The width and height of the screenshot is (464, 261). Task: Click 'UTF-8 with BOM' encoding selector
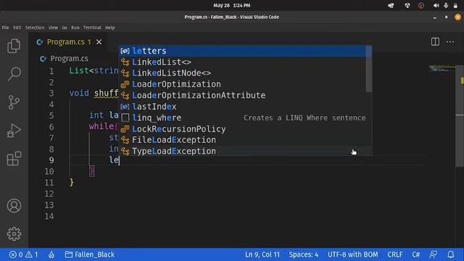pyautogui.click(x=353, y=254)
